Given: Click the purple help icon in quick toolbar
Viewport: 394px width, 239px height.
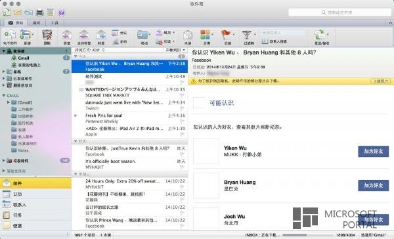Looking at the screenshot, I should point(61,12).
